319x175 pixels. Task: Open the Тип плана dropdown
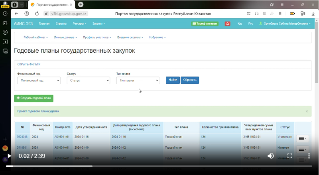click(138, 80)
